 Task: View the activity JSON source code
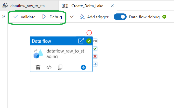click(49, 67)
